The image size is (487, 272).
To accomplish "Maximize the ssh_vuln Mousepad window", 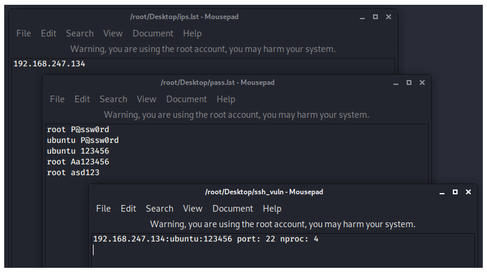I will point(455,192).
